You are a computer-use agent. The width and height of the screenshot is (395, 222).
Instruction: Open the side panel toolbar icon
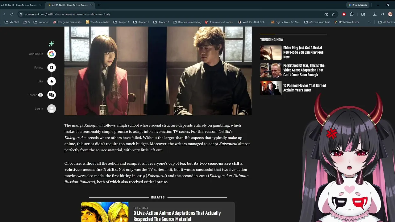363,14
